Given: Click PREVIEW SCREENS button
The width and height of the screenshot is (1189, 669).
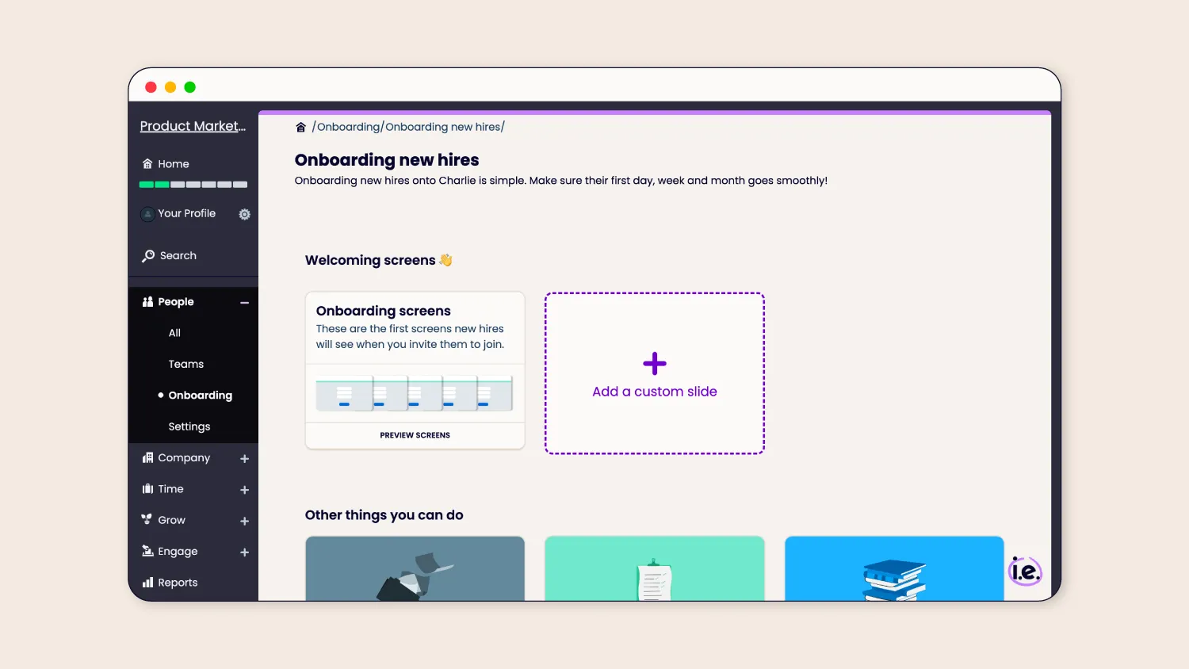Looking at the screenshot, I should click(415, 435).
